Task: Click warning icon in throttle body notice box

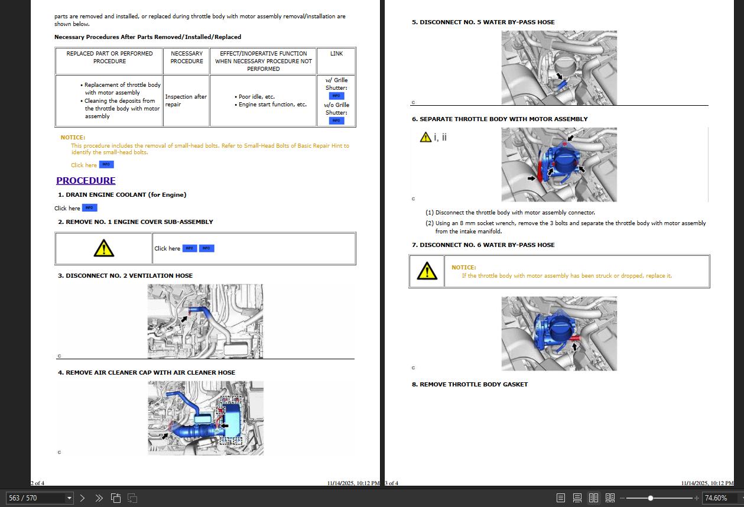Action: point(427,271)
